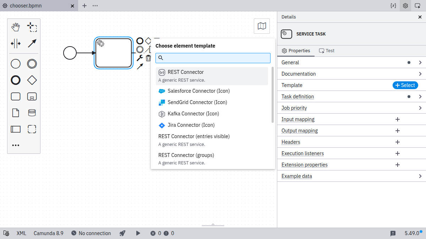The height and width of the screenshot is (239, 426).
Task: Click the connect arrow in the context pad
Action: click(140, 66)
